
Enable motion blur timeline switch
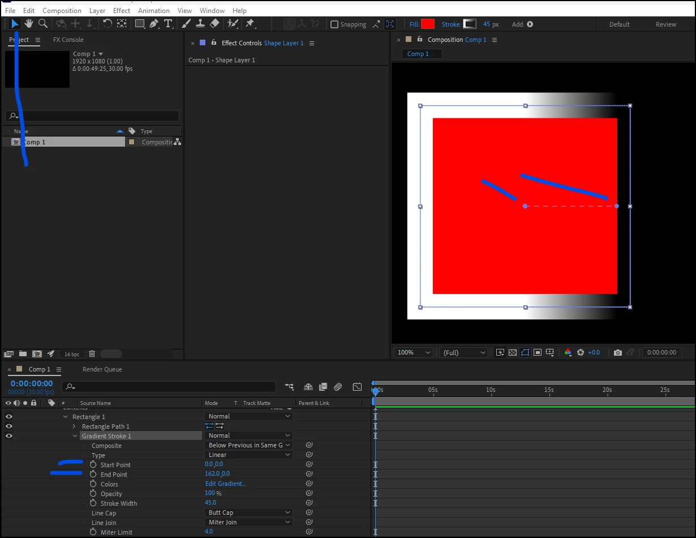point(338,387)
